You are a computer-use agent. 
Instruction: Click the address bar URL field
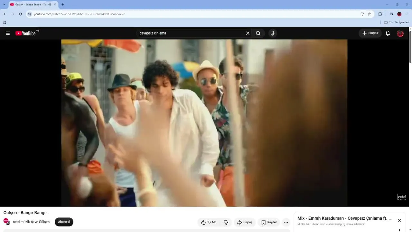193,14
